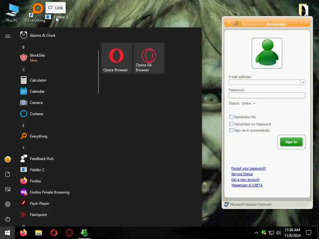The image size is (319, 239).
Task: Open the user account avatar in Start
Action: coord(8,159)
